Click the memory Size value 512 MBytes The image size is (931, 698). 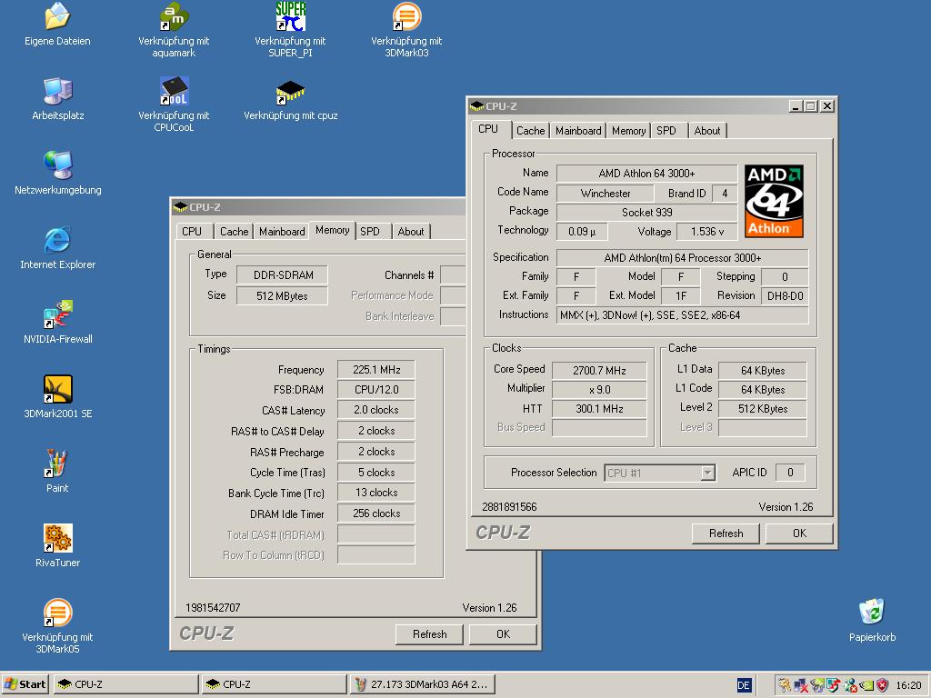pos(282,295)
